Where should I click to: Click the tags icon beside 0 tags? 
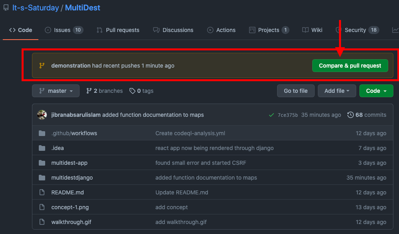(x=132, y=91)
